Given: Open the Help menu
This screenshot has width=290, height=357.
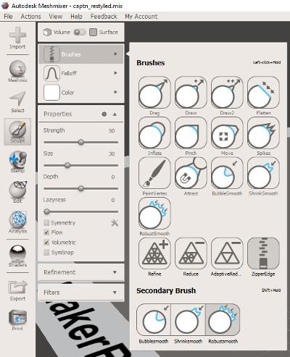Looking at the screenshot, I should 76,17.
